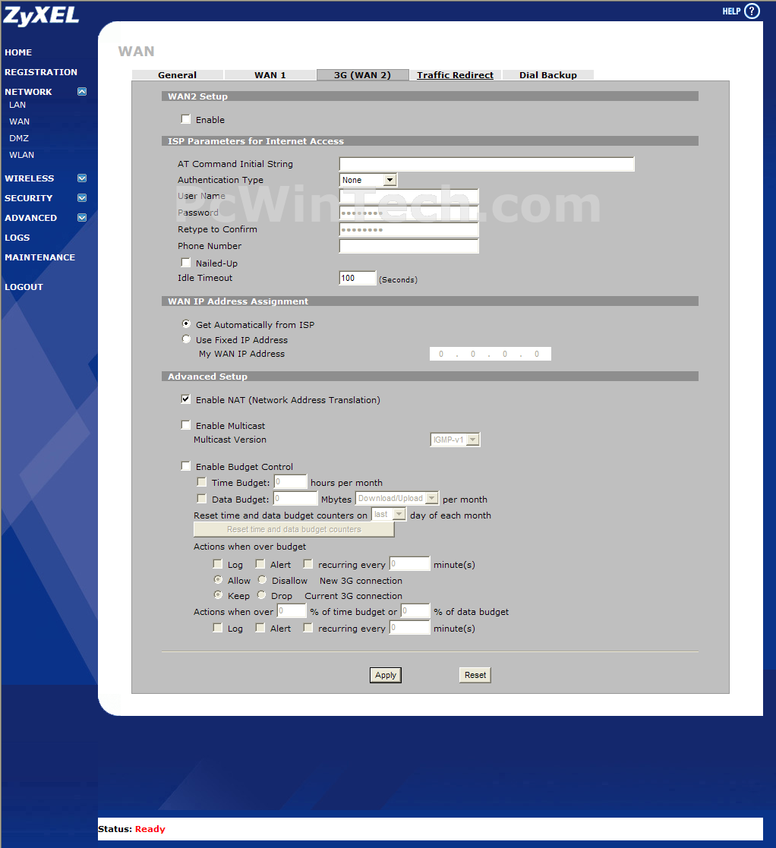The height and width of the screenshot is (848, 776).
Task: Toggle the Data Budget checkbox
Action: coord(202,499)
